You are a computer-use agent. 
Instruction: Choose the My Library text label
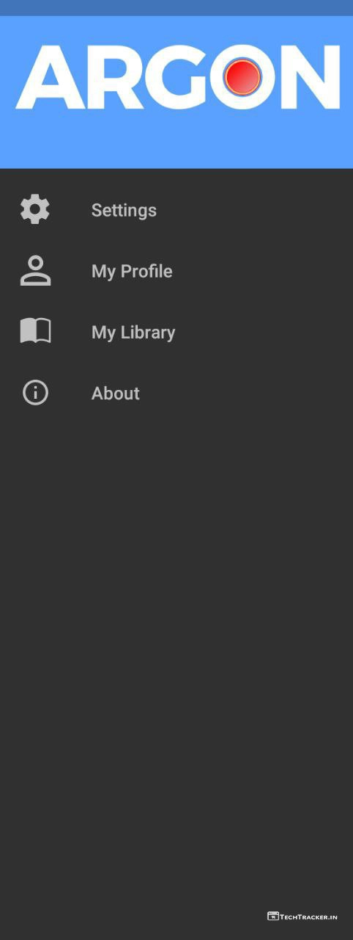click(133, 333)
